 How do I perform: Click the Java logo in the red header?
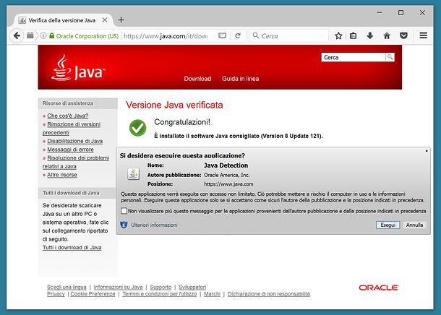tap(78, 69)
